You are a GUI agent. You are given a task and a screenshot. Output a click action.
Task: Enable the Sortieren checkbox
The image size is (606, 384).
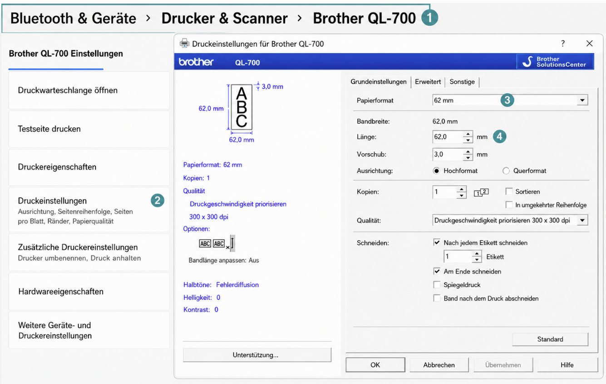click(x=509, y=192)
